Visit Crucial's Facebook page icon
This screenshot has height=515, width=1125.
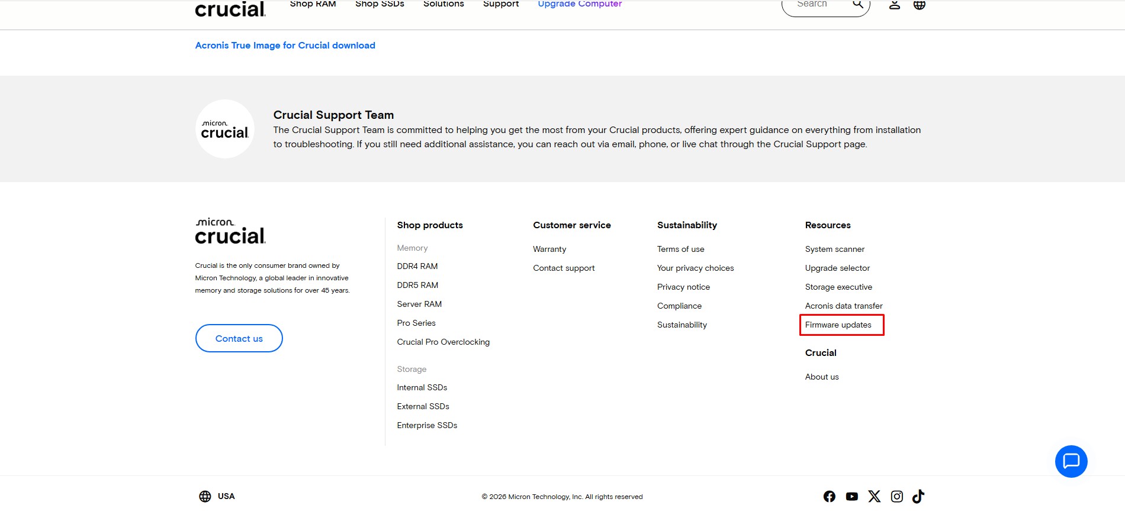pyautogui.click(x=830, y=497)
